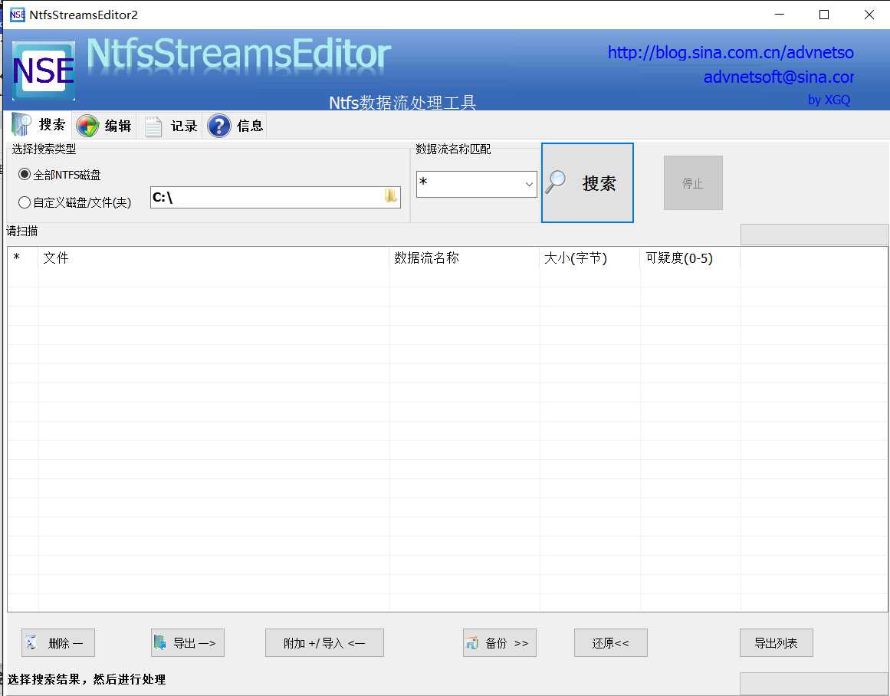Click the recycle icon on 删除 button

pyautogui.click(x=31, y=642)
